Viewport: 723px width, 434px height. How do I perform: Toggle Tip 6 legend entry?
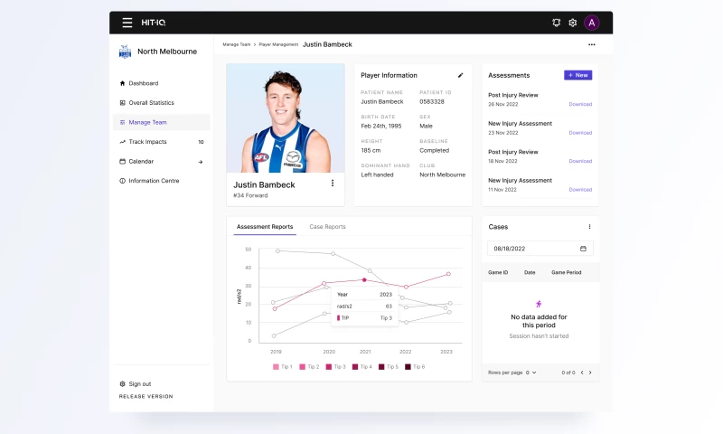(x=414, y=366)
